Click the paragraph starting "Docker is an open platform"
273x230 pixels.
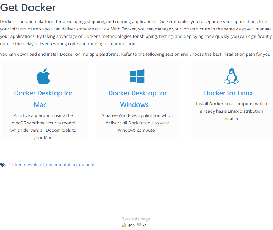point(136,33)
